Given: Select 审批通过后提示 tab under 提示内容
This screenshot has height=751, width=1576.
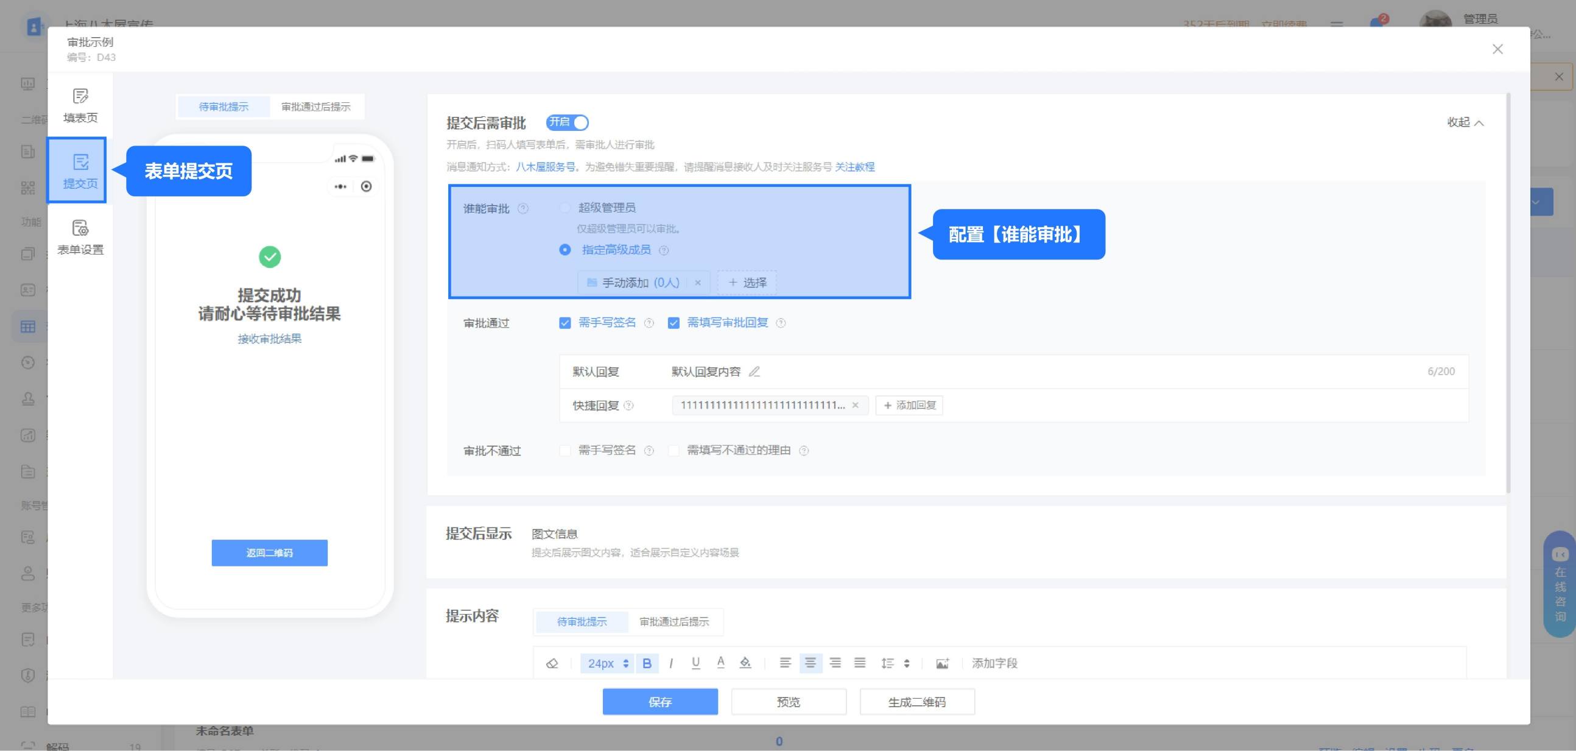Looking at the screenshot, I should click(x=674, y=622).
